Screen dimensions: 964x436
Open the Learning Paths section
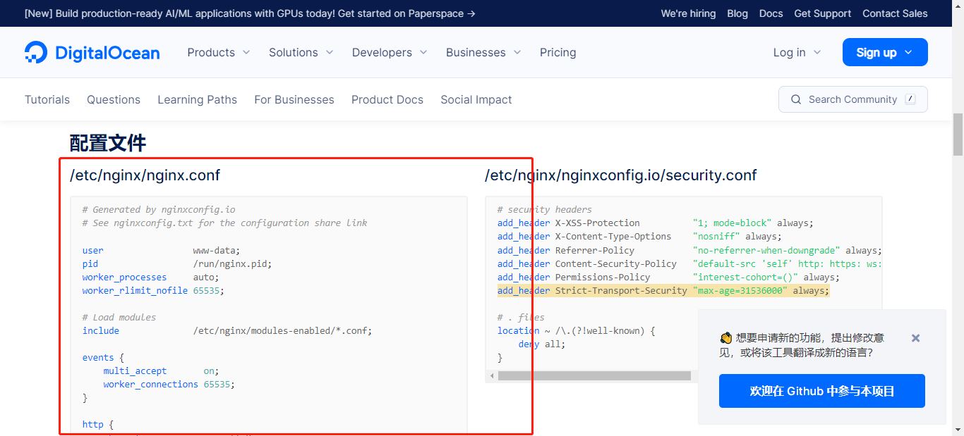tap(197, 100)
